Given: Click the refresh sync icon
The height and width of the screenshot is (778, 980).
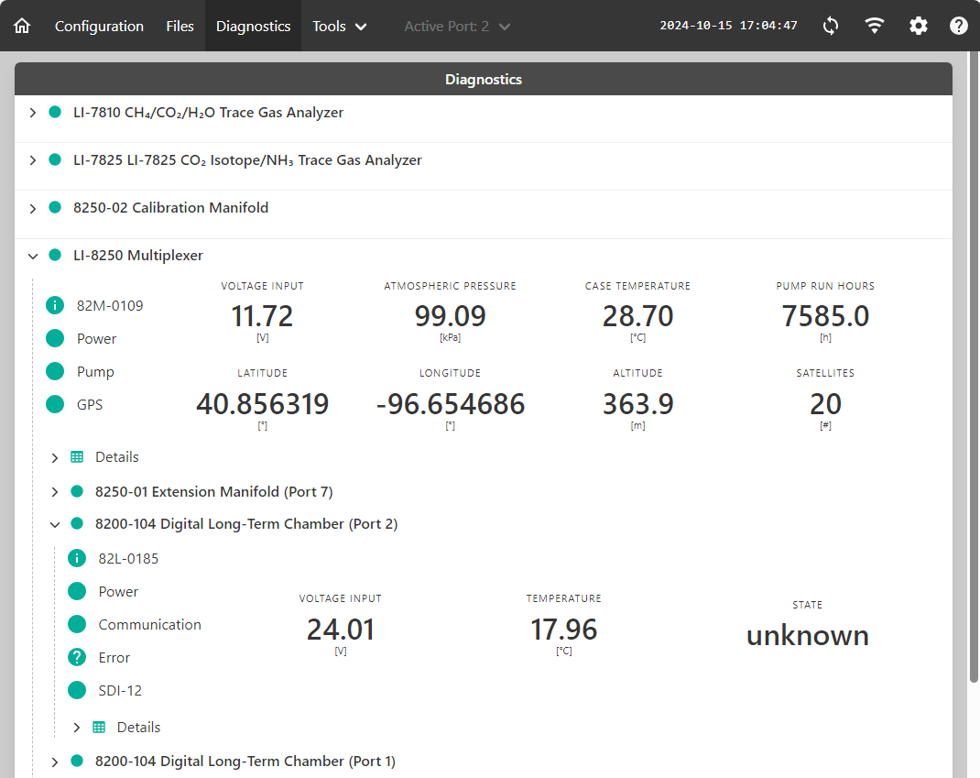Looking at the screenshot, I should click(x=830, y=26).
